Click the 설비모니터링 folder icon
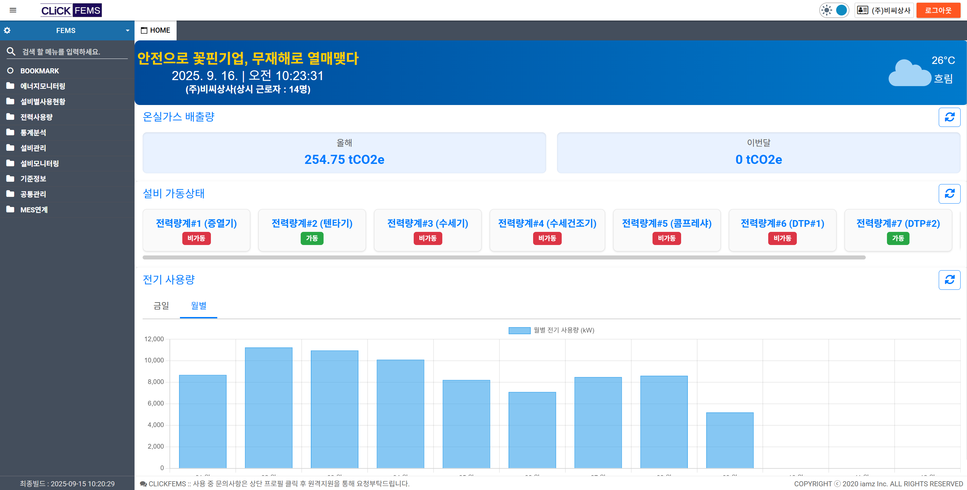Image resolution: width=967 pixels, height=490 pixels. [10, 163]
